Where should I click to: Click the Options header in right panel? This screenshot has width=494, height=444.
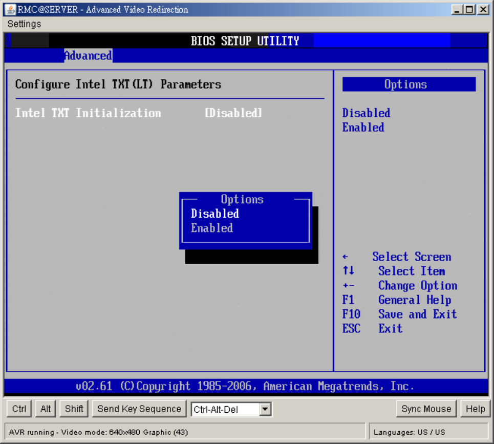pos(409,84)
